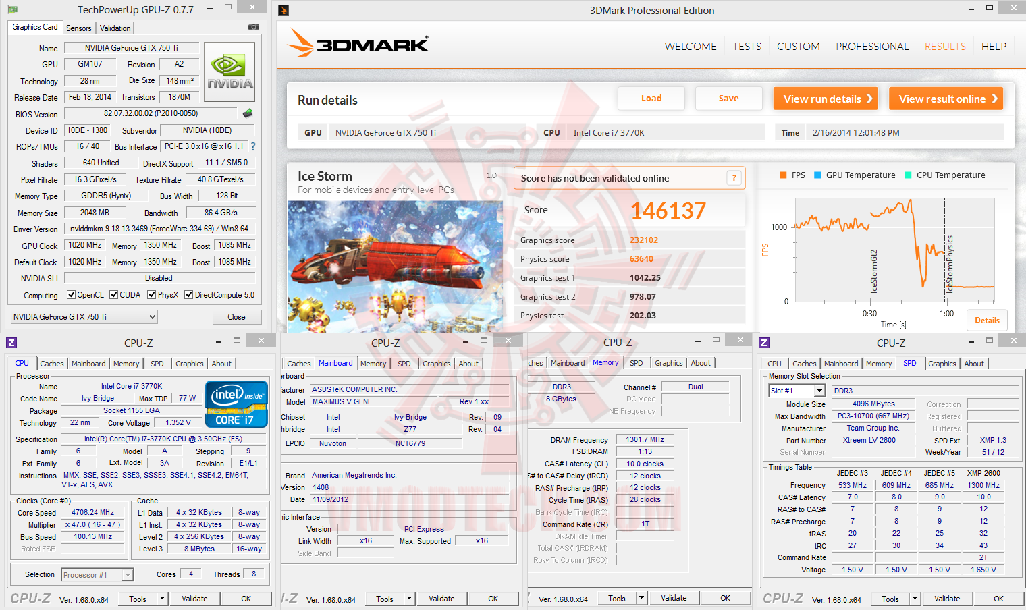Toggle the DirectCompute 5.0 checkbox
Screen dimensions: 1026x610
point(189,295)
